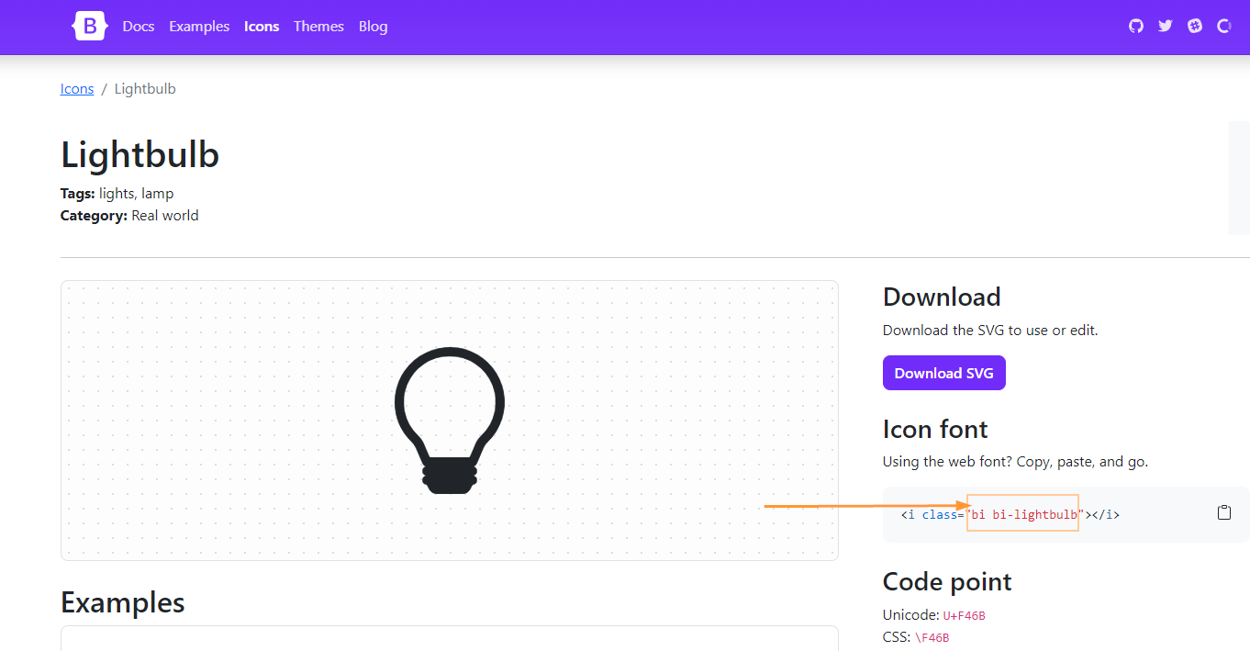The width and height of the screenshot is (1250, 651).
Task: Click the Lightbulb page heading
Action: (x=140, y=154)
